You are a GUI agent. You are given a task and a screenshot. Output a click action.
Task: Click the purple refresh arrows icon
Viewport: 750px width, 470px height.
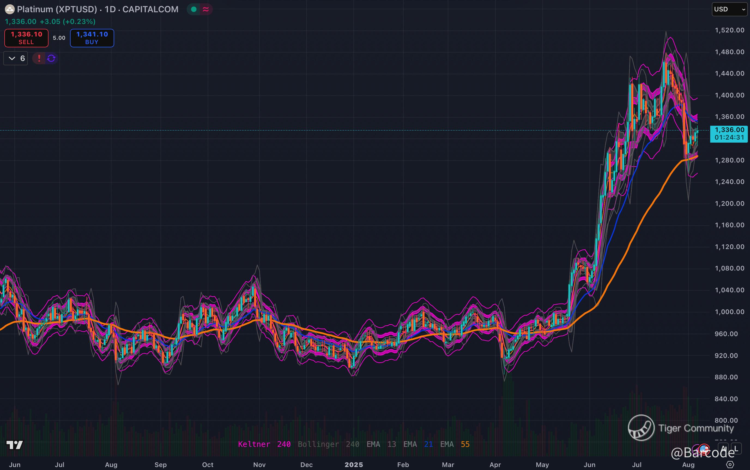pyautogui.click(x=51, y=58)
